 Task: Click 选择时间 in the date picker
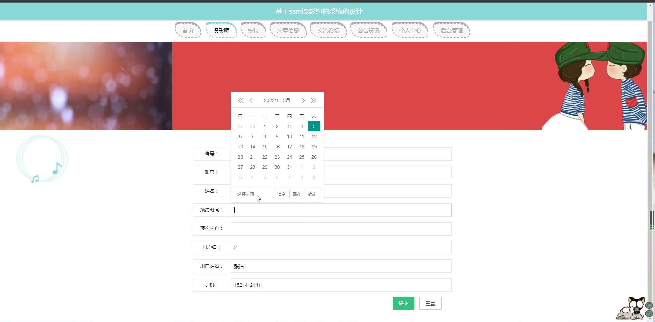click(x=246, y=194)
